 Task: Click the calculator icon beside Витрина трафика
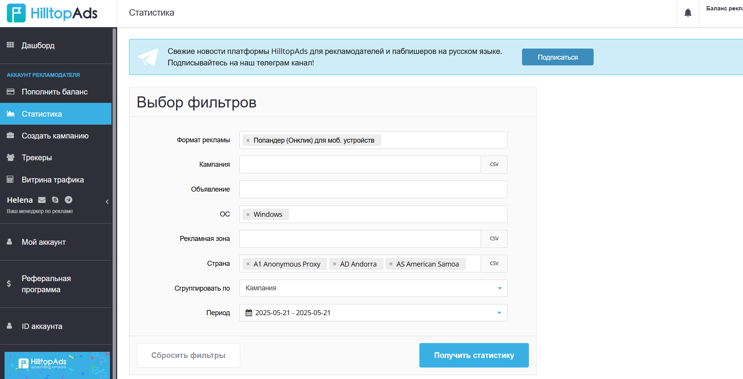pos(10,179)
